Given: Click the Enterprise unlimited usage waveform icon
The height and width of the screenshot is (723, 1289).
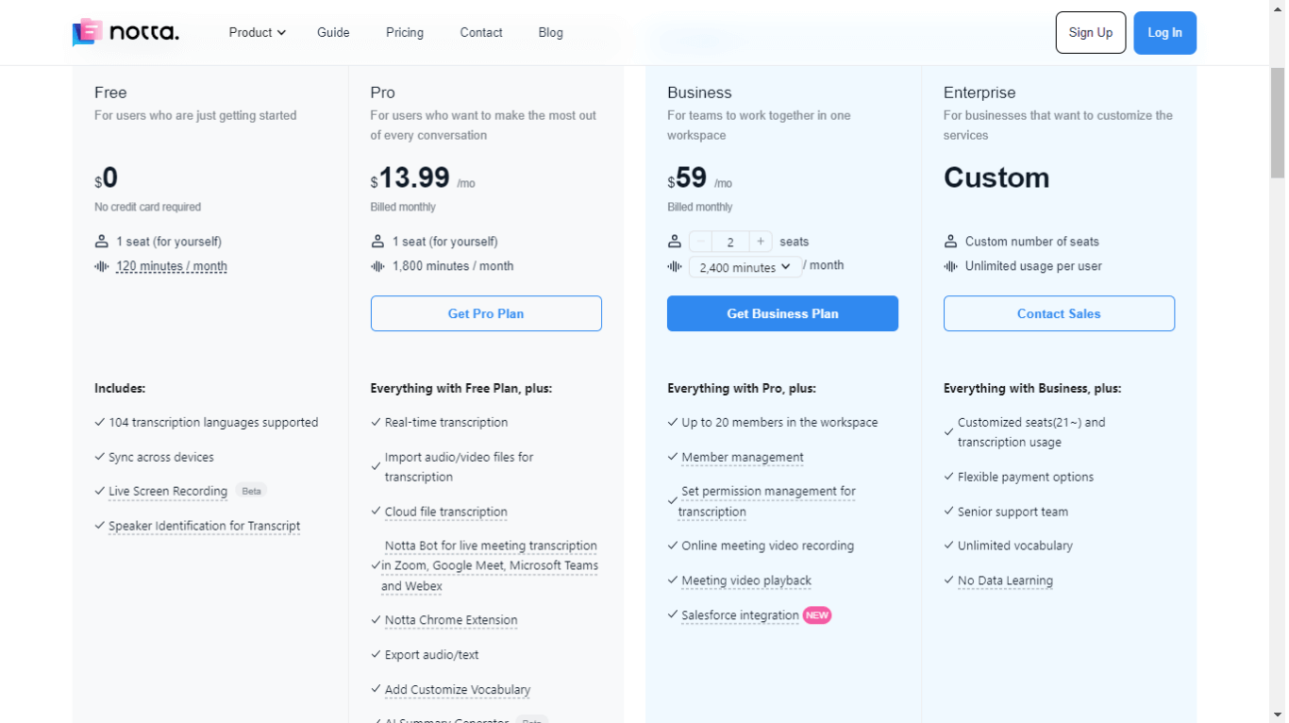Looking at the screenshot, I should coord(951,266).
